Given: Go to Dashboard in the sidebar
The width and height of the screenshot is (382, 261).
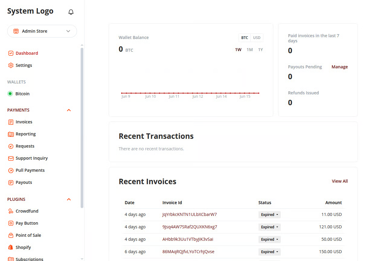Looking at the screenshot, I should [27, 53].
